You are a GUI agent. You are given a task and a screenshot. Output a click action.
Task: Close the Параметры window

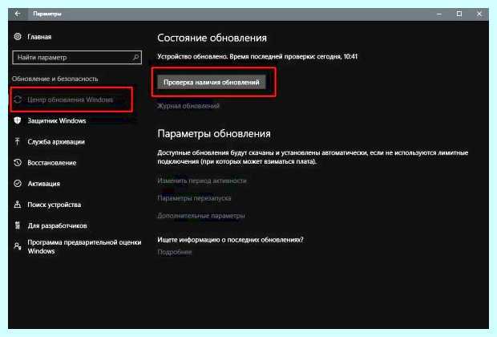click(479, 14)
